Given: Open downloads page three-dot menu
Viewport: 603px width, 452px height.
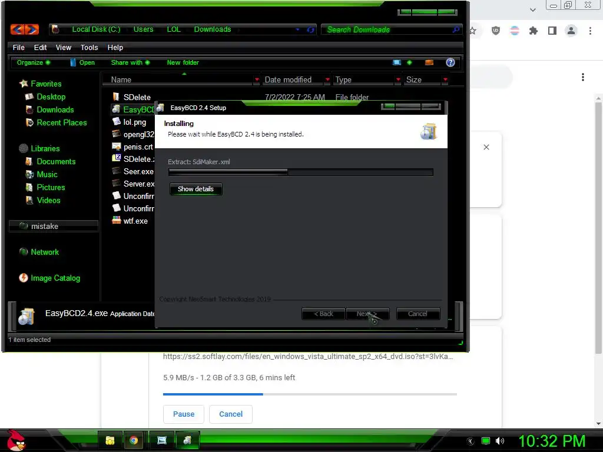Looking at the screenshot, I should pos(583,77).
